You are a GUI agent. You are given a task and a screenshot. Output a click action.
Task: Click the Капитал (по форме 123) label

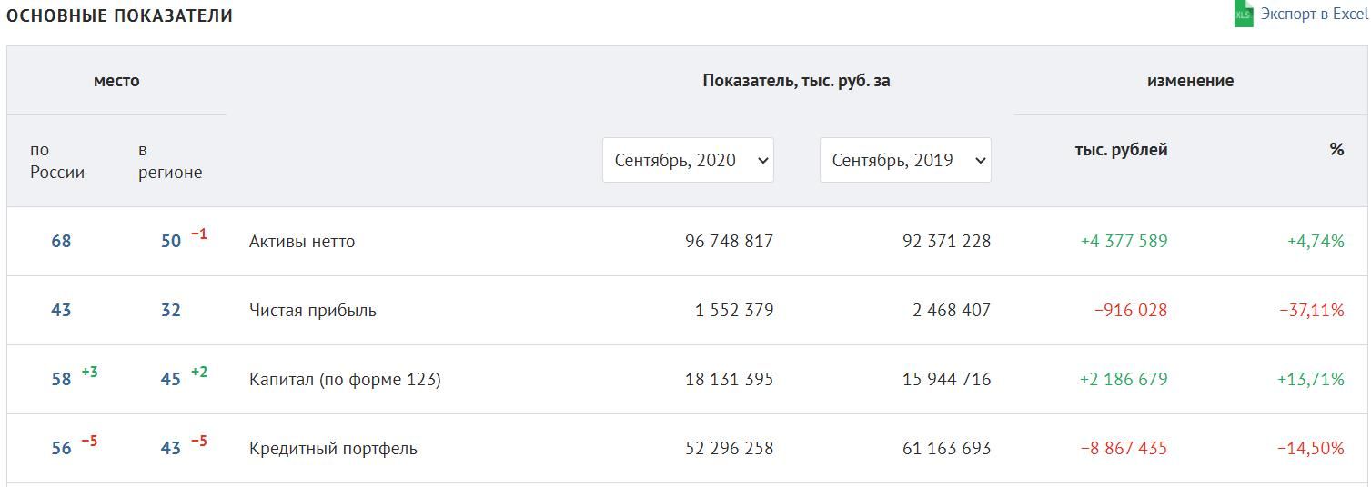[345, 380]
